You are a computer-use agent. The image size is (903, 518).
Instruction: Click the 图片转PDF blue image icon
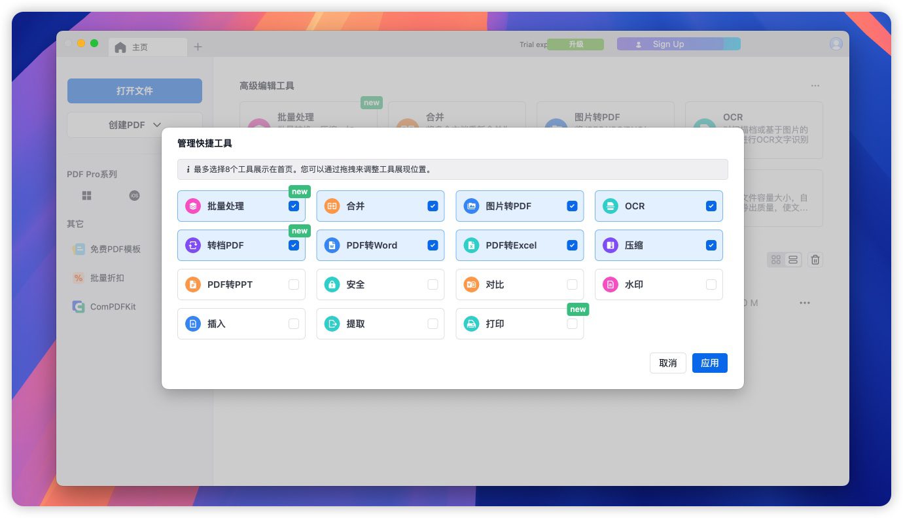471,206
